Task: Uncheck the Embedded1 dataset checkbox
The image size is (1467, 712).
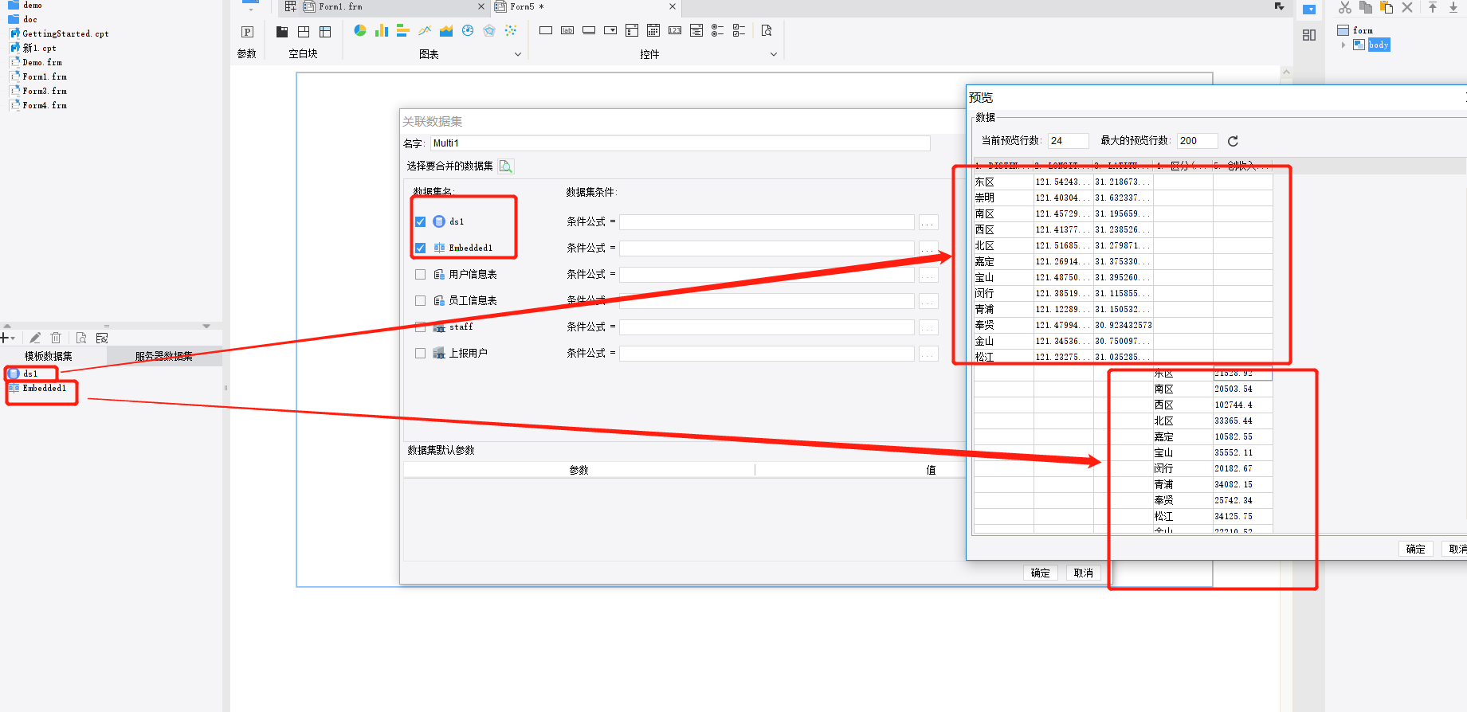Action: point(420,248)
